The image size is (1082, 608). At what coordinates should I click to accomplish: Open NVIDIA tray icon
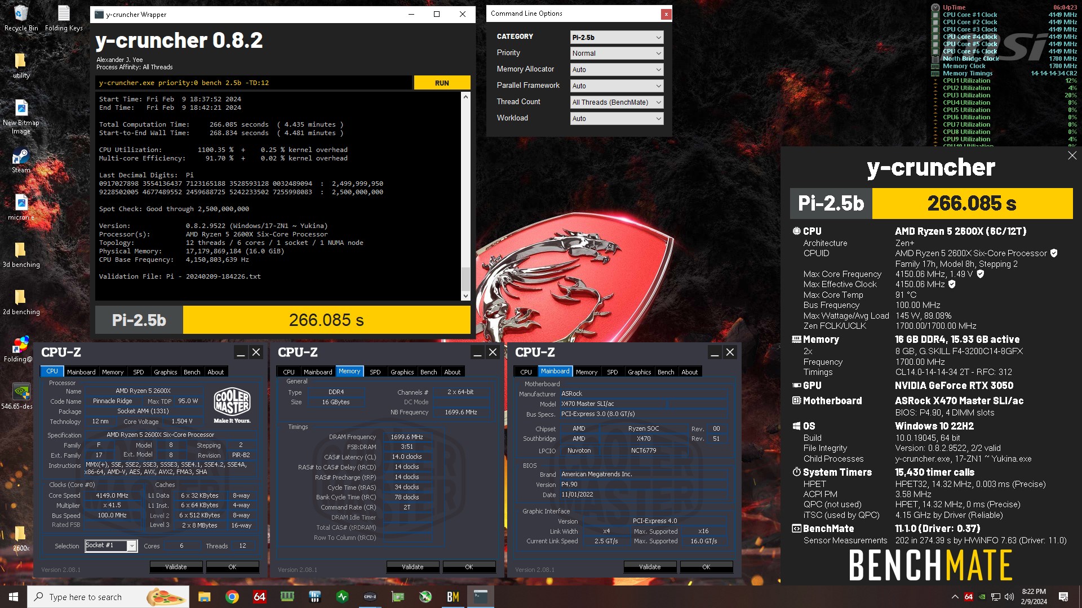tap(982, 597)
